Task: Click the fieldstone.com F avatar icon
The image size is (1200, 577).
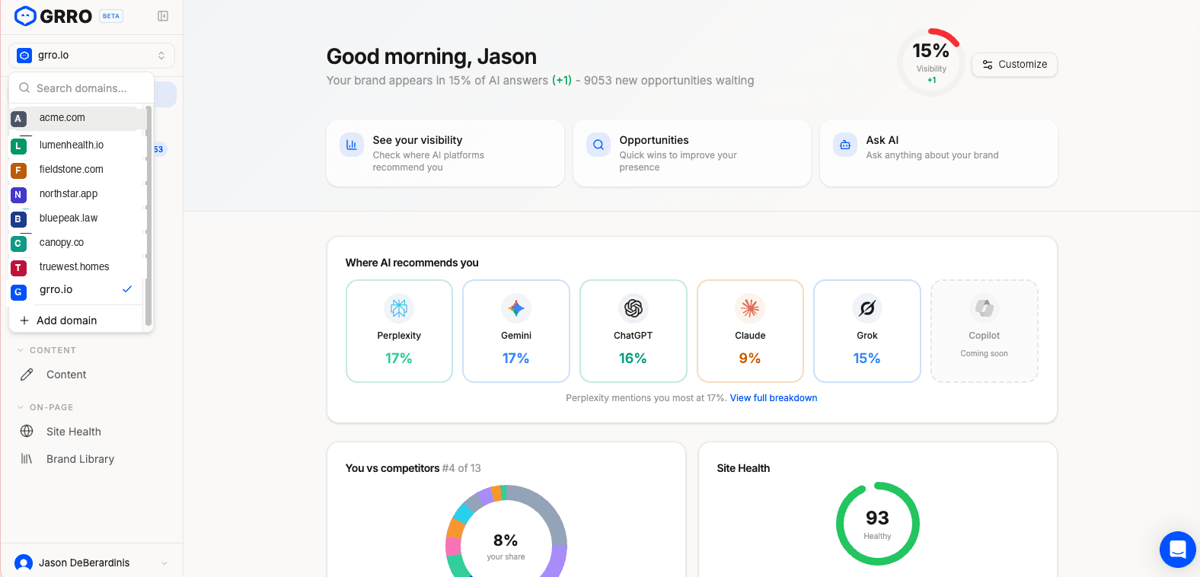Action: 18,170
